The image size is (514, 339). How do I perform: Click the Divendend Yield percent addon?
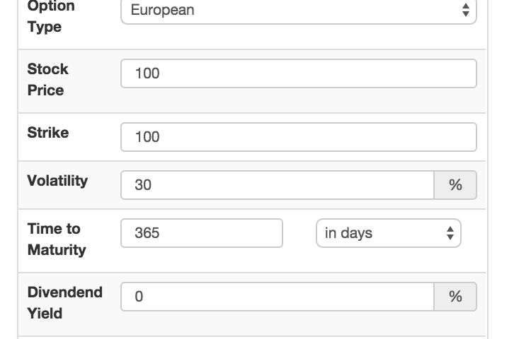tap(455, 297)
